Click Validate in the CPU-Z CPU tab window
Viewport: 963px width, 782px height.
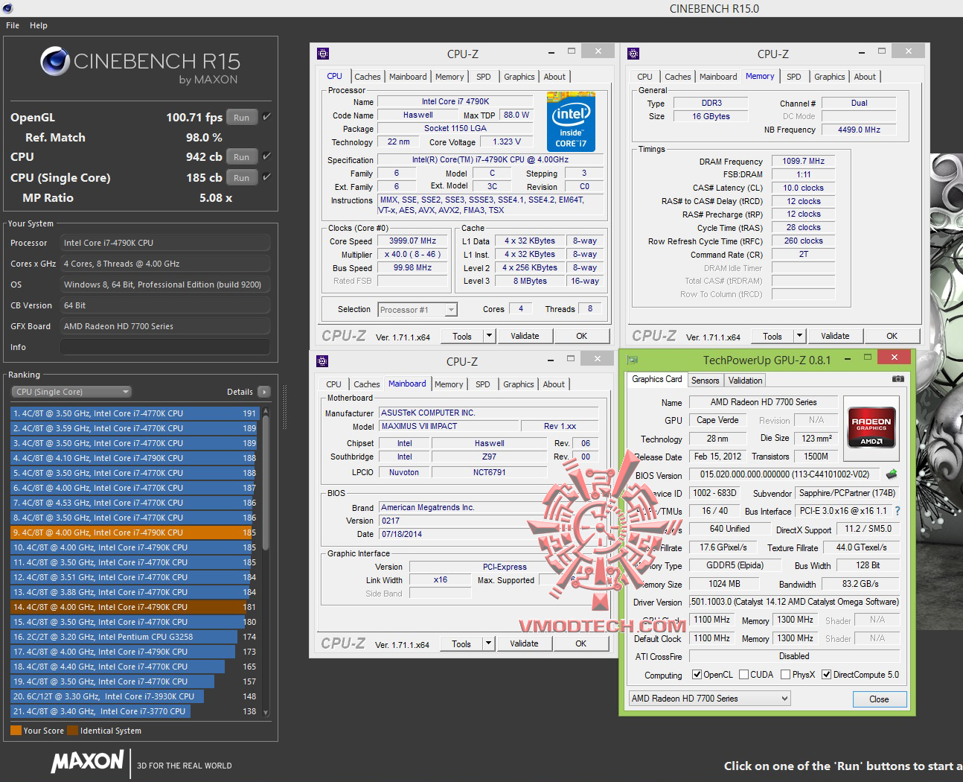(x=525, y=336)
